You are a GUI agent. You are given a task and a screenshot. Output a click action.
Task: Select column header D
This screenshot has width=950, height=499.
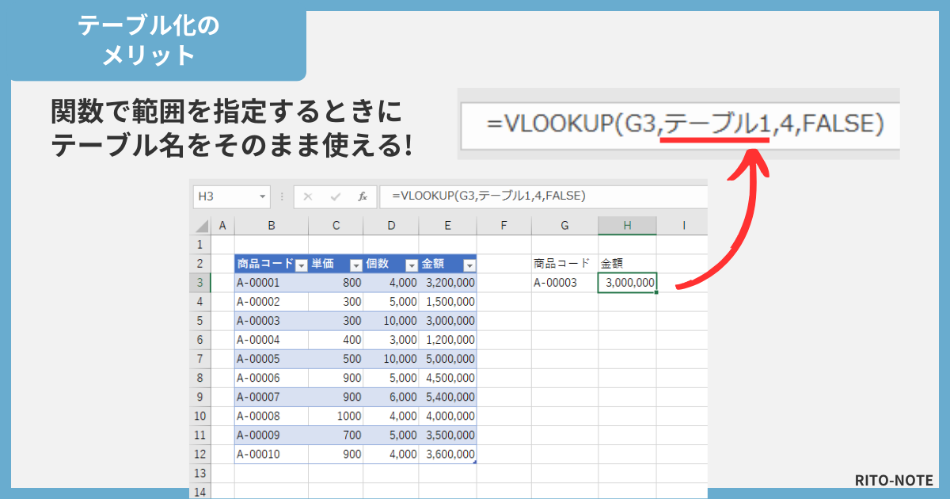[x=391, y=225]
